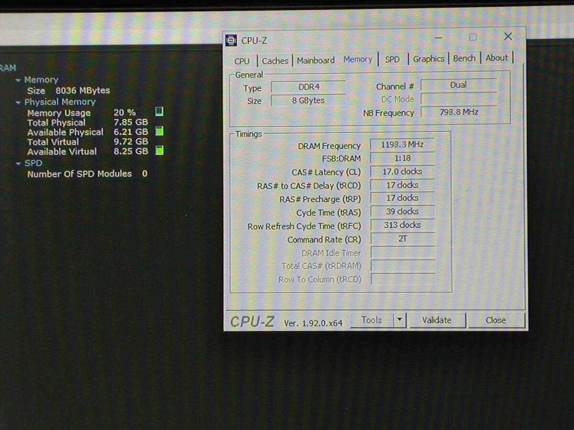This screenshot has width=574, height=430.
Task: Click the Ver. 1.92.0.x64 version text
Action: [313, 323]
